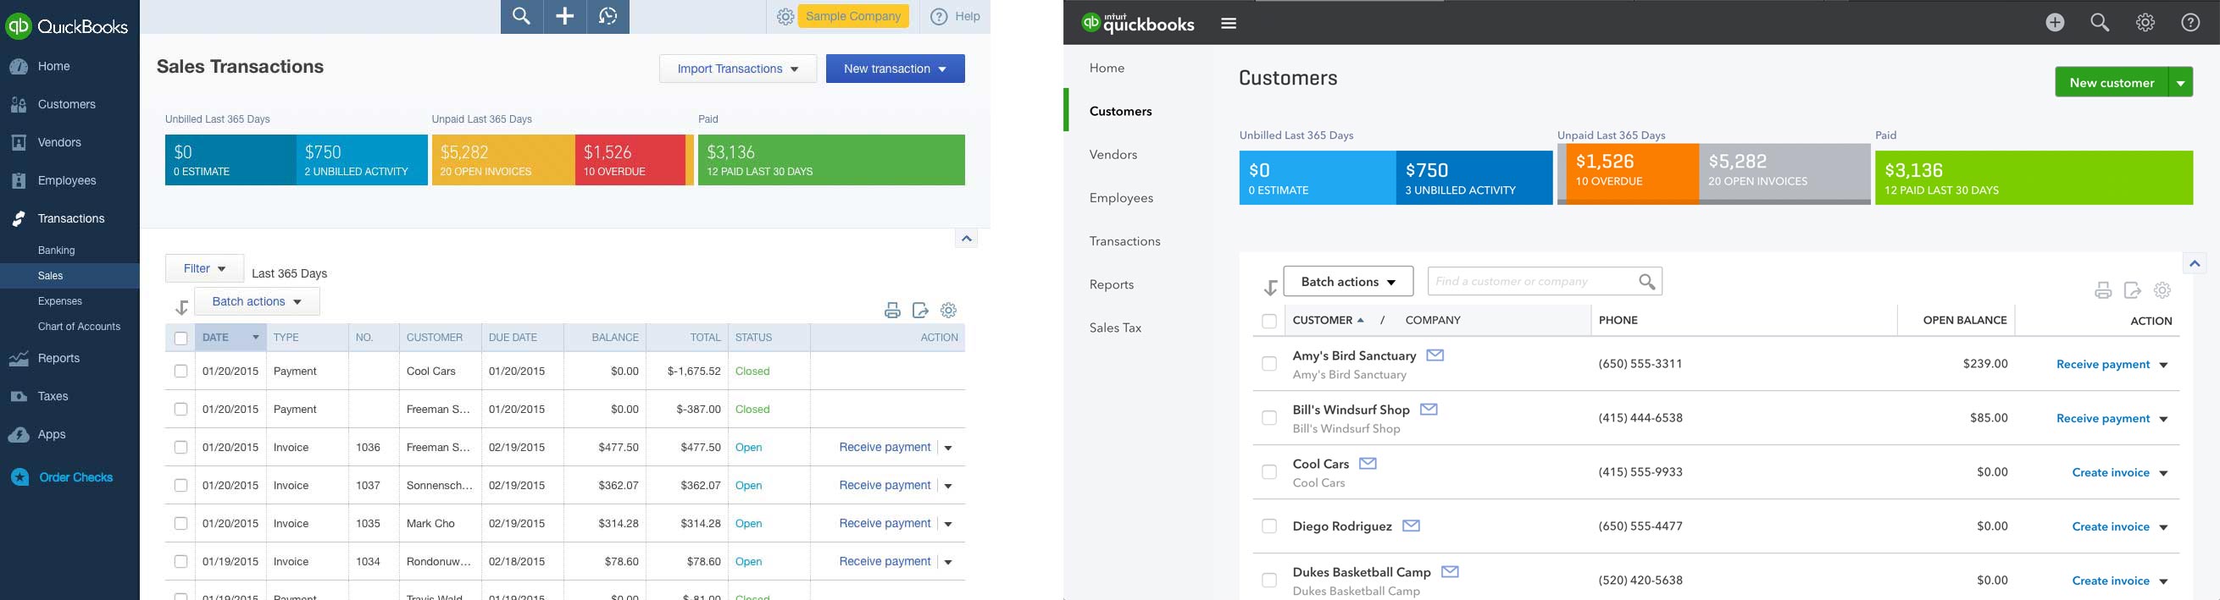Image resolution: width=2220 pixels, height=600 pixels.
Task: Click Create invoice for Cool Cars
Action: point(2111,472)
